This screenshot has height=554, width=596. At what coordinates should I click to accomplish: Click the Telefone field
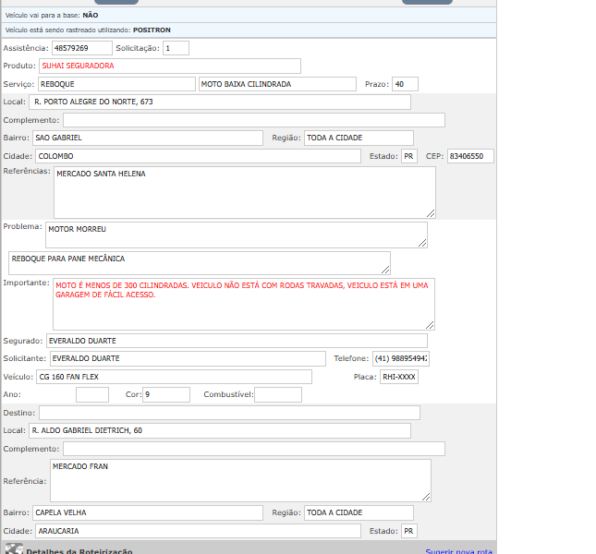point(401,359)
